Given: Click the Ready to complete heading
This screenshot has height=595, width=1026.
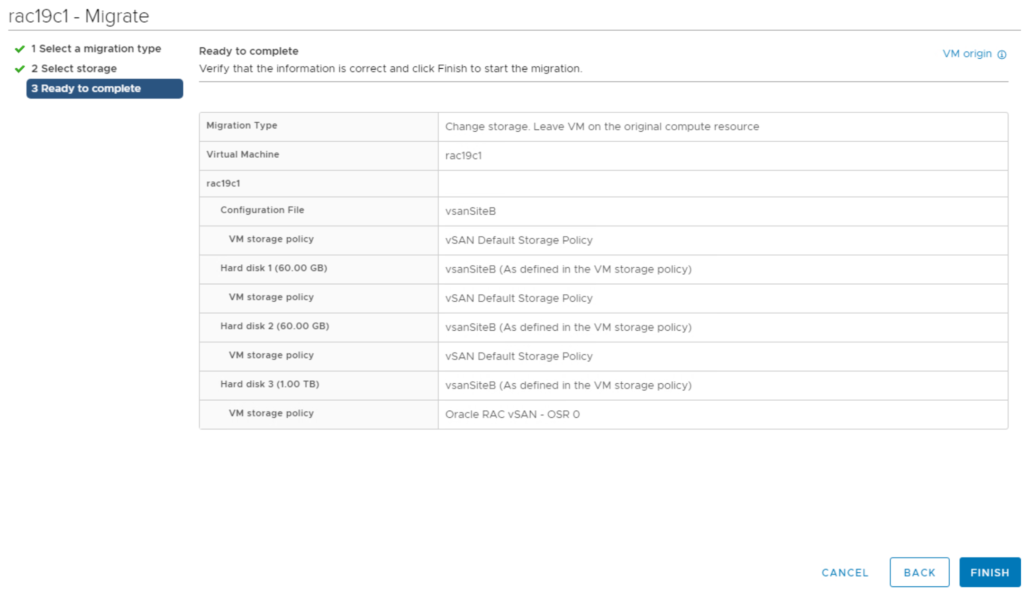Looking at the screenshot, I should tap(248, 51).
